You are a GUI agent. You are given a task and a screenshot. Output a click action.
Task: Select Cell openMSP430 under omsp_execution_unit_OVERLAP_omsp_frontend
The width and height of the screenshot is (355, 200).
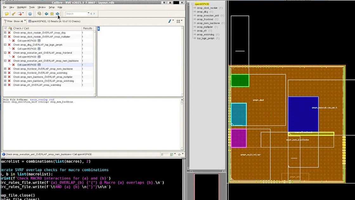click(27, 57)
